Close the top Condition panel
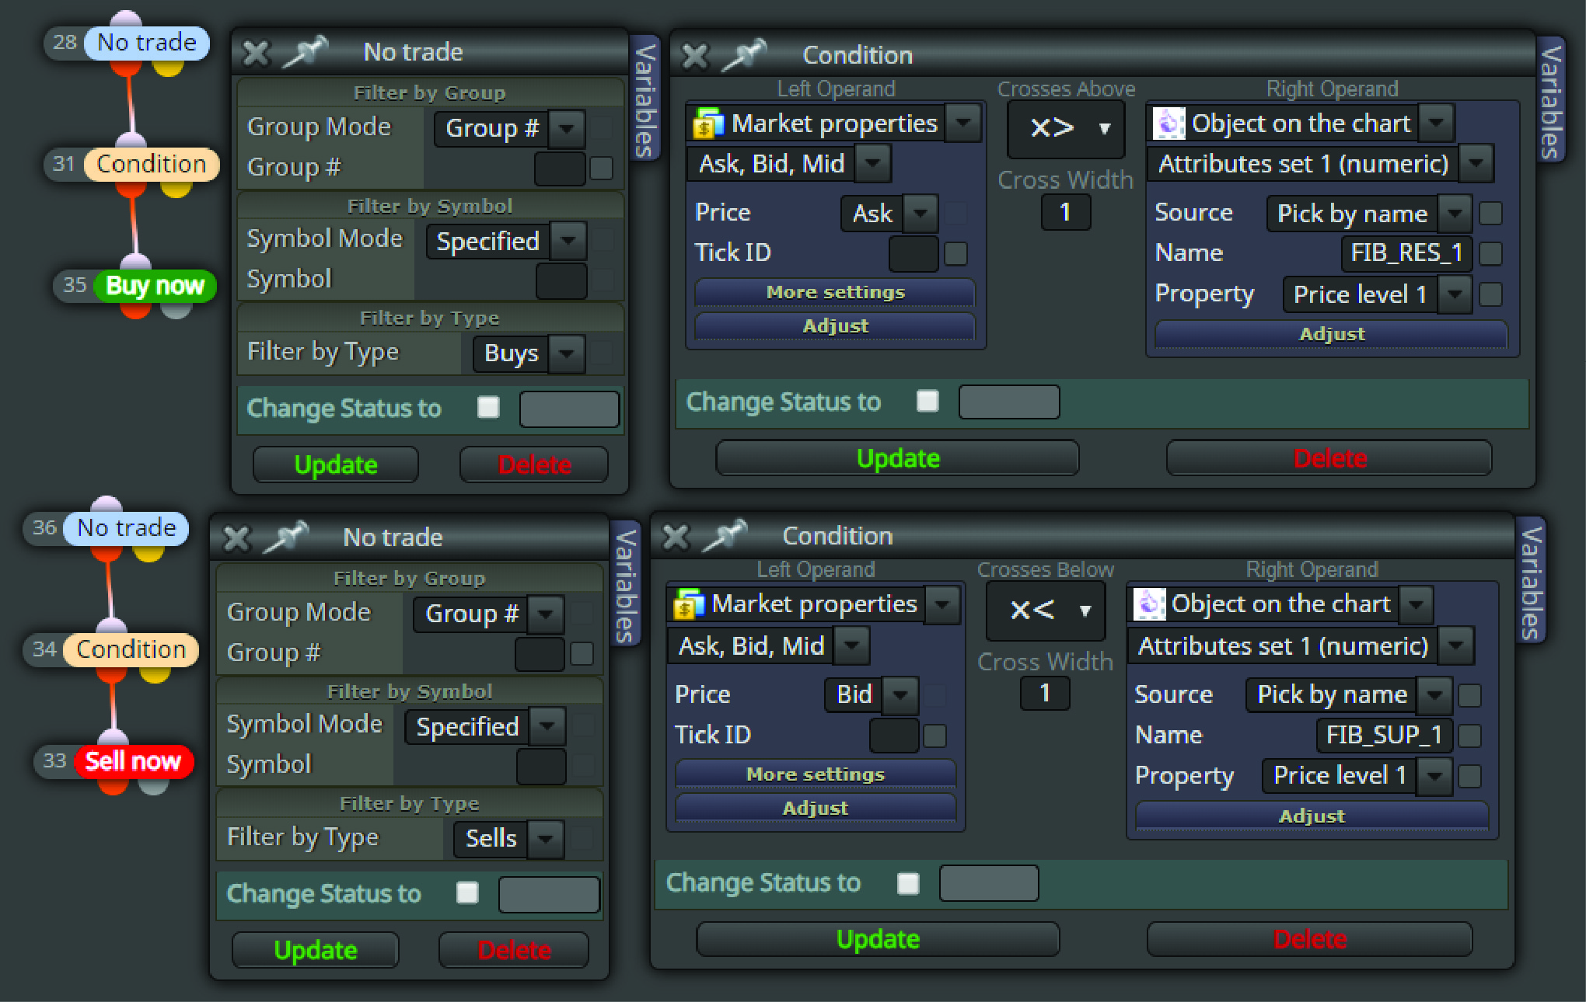Viewport: 1586px width, 1002px height. point(695,57)
